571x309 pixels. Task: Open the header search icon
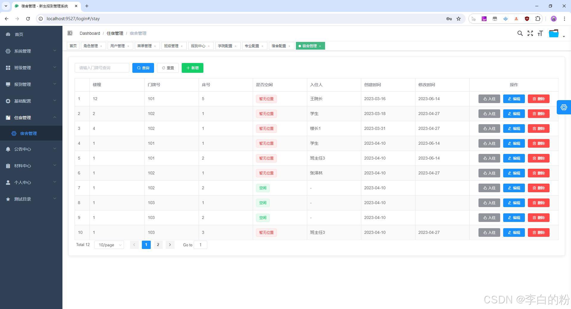tap(520, 33)
